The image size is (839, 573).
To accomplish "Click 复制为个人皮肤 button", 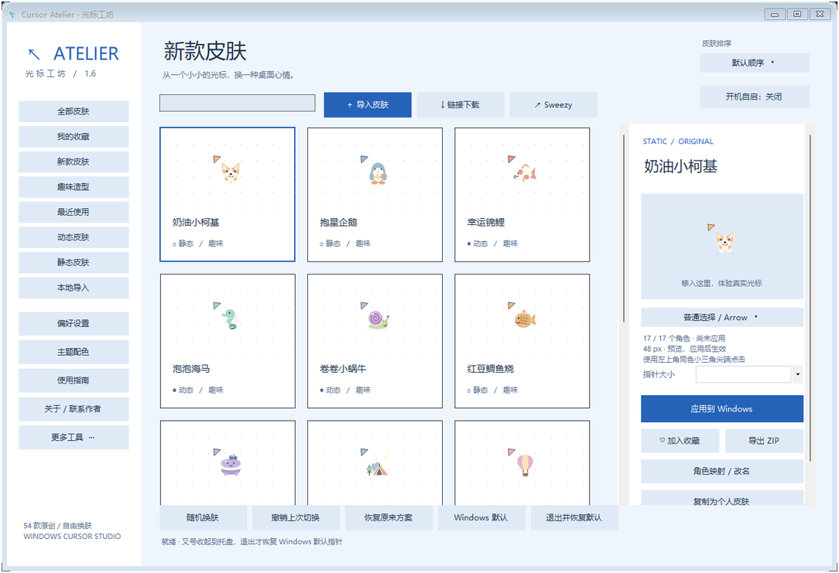I will tap(722, 498).
